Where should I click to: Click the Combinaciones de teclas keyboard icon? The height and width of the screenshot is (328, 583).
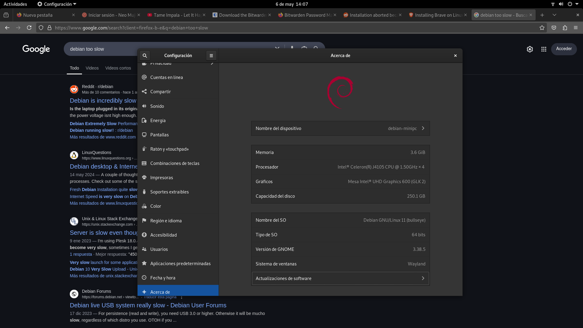point(144,163)
